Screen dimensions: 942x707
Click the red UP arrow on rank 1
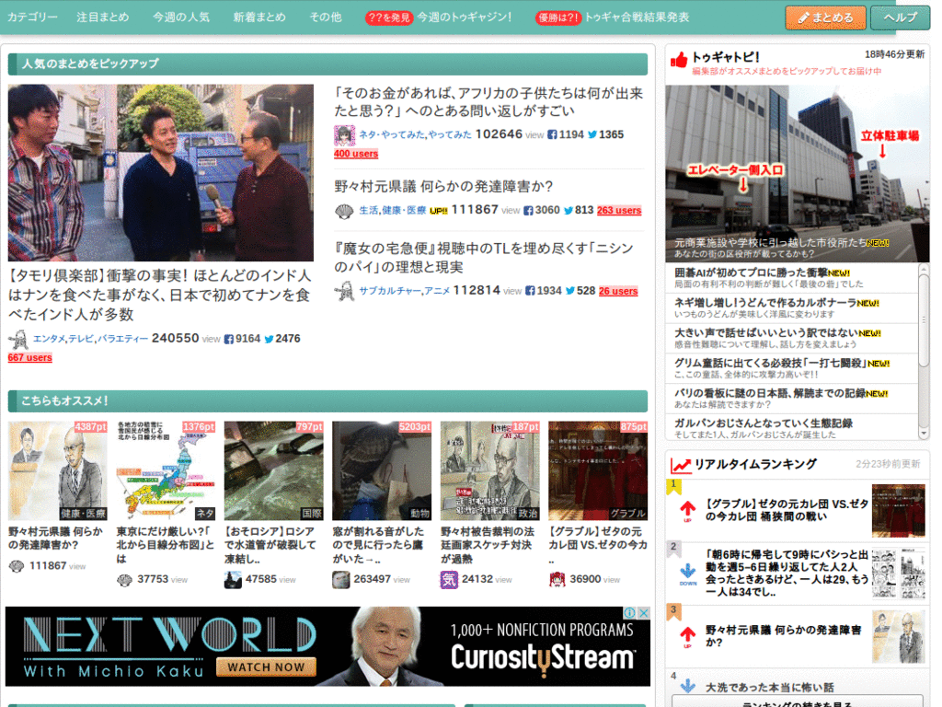point(687,510)
